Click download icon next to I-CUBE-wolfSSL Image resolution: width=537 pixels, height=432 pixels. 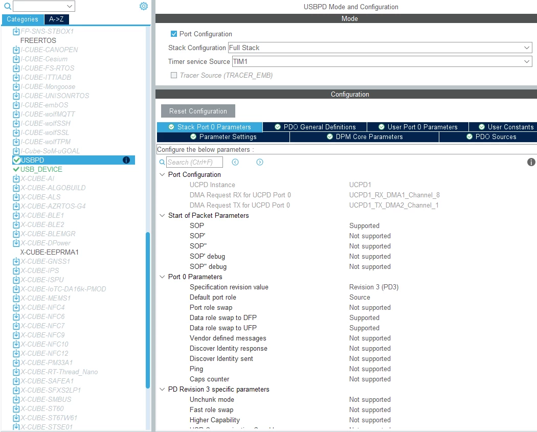coord(16,132)
